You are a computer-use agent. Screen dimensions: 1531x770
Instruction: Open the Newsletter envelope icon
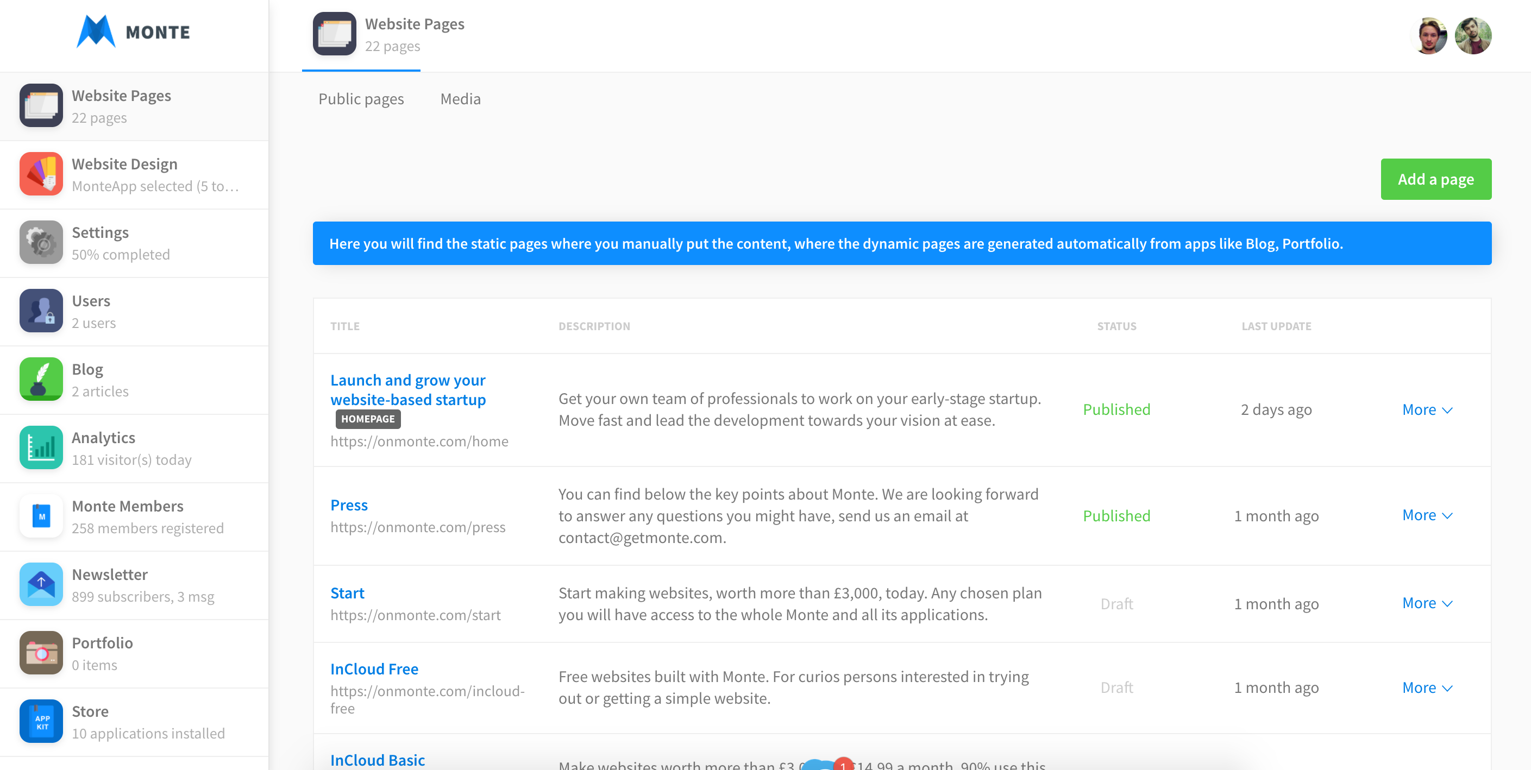(41, 584)
